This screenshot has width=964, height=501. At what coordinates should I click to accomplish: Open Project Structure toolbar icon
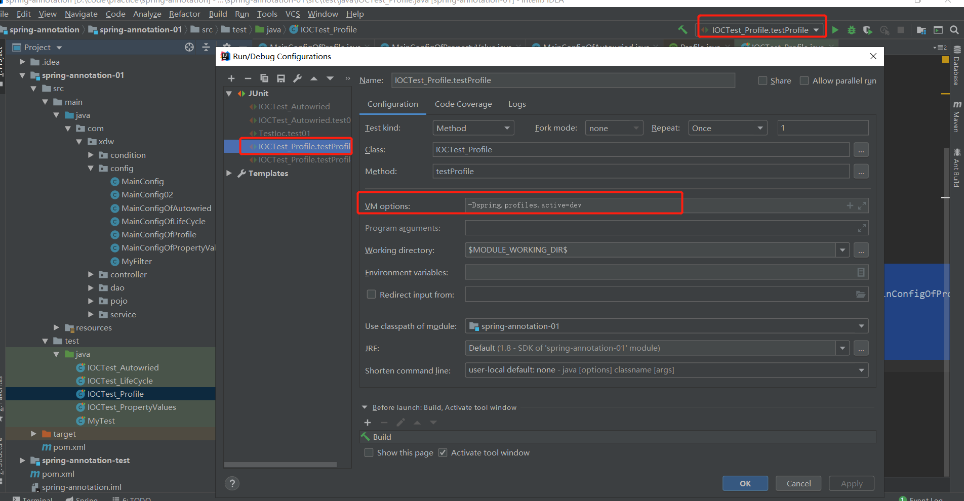pyautogui.click(x=921, y=30)
